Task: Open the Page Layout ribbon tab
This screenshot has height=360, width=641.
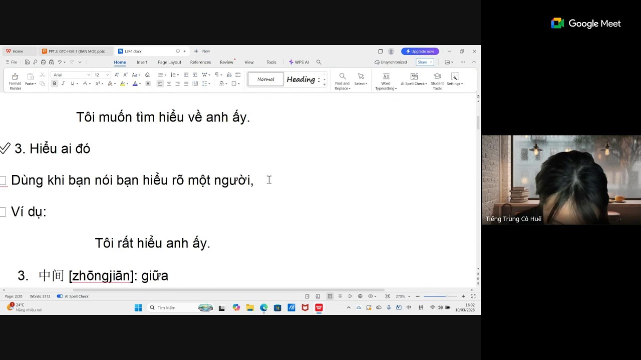Action: 170,62
